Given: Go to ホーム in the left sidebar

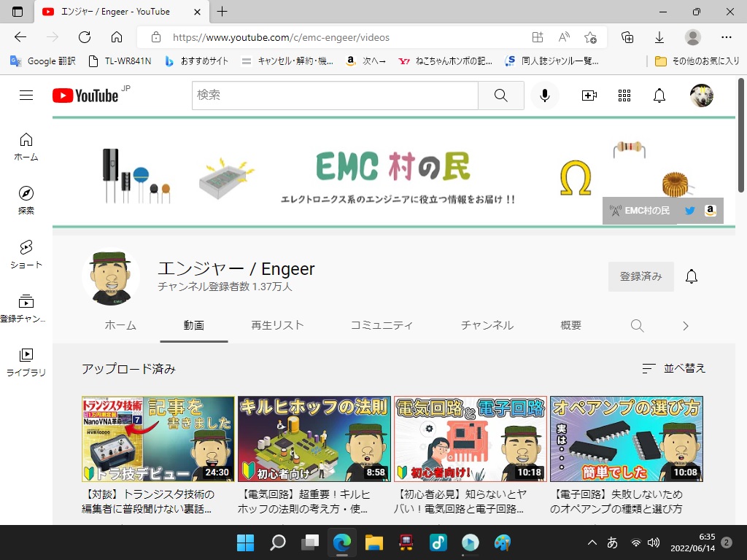Looking at the screenshot, I should 26,147.
